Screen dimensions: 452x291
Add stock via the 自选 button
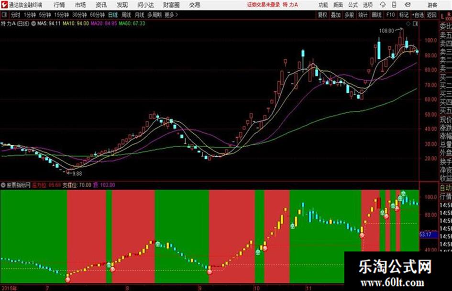coord(418,15)
